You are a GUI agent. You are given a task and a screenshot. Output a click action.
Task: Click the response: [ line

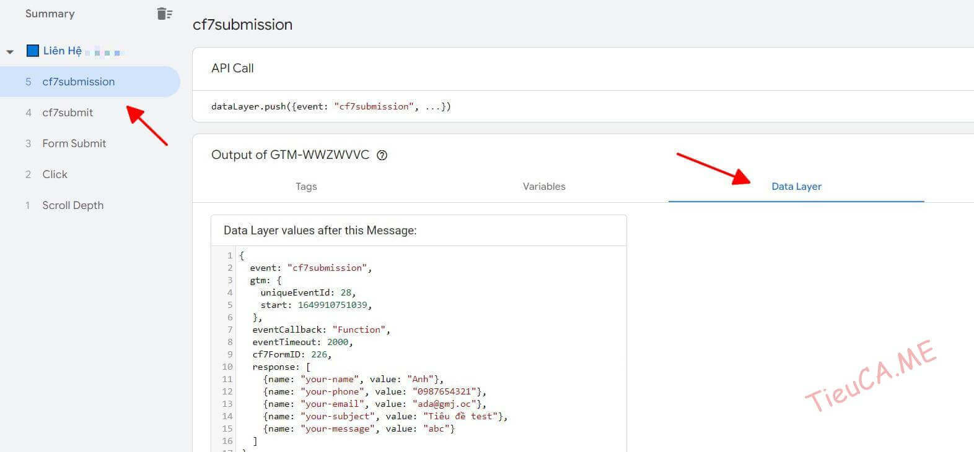point(281,367)
